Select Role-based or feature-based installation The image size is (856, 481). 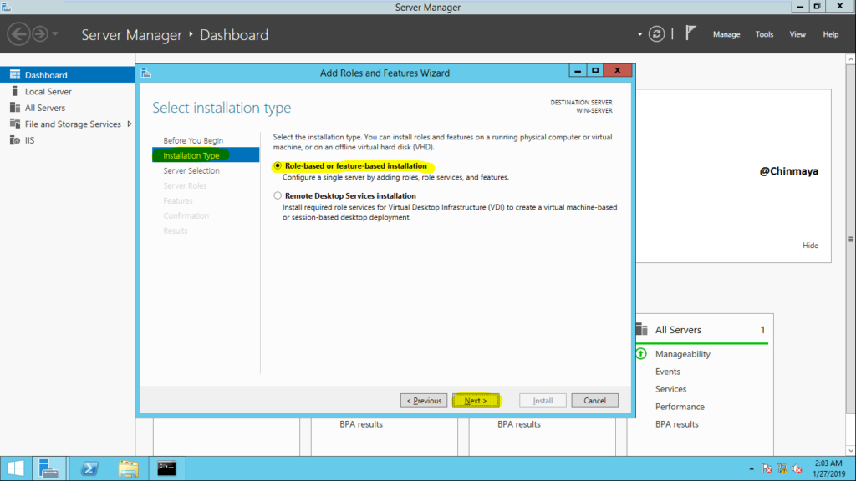[278, 165]
